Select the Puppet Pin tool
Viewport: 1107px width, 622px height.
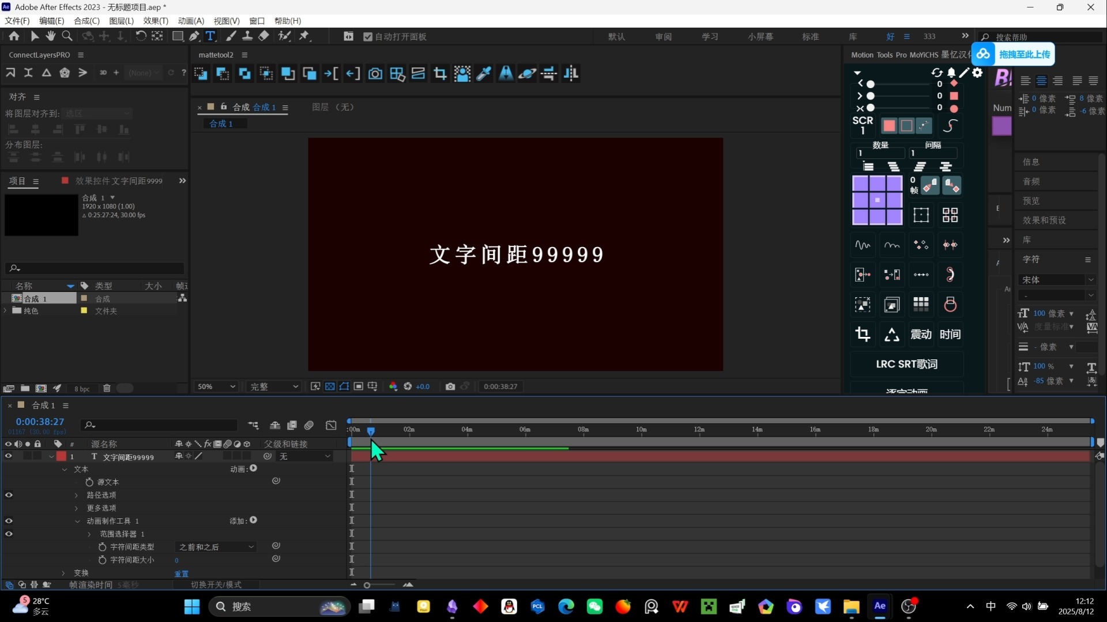304,36
